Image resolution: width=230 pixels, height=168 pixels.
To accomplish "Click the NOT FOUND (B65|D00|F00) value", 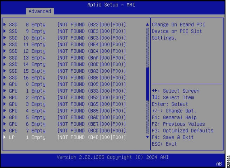I will [92, 104].
